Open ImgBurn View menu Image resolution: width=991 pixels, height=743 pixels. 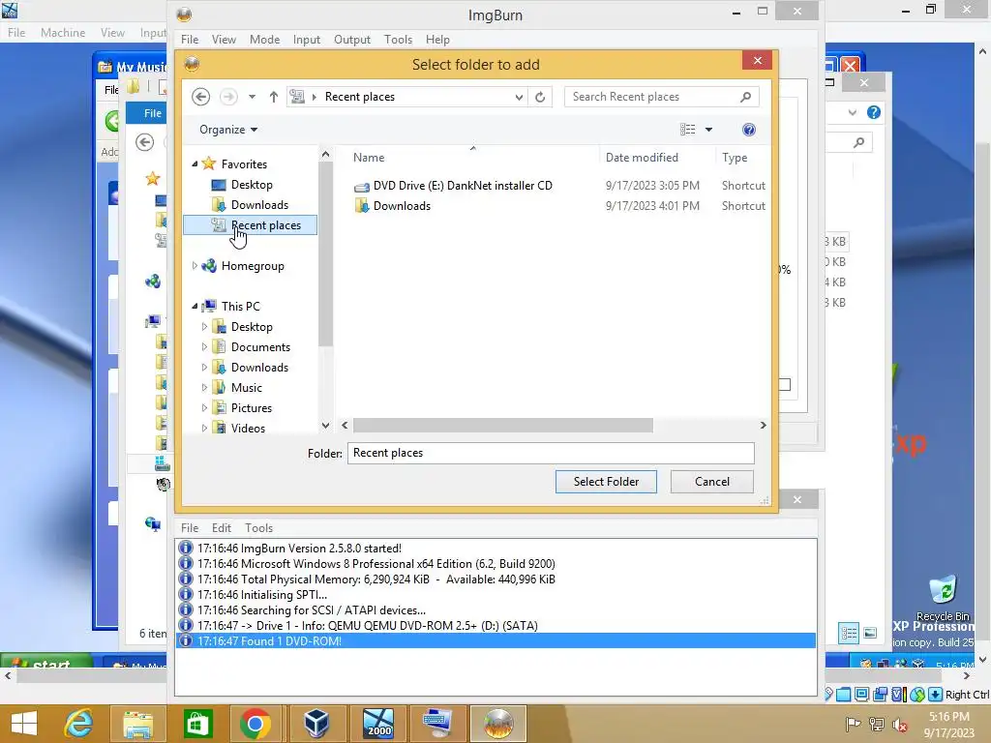click(224, 39)
